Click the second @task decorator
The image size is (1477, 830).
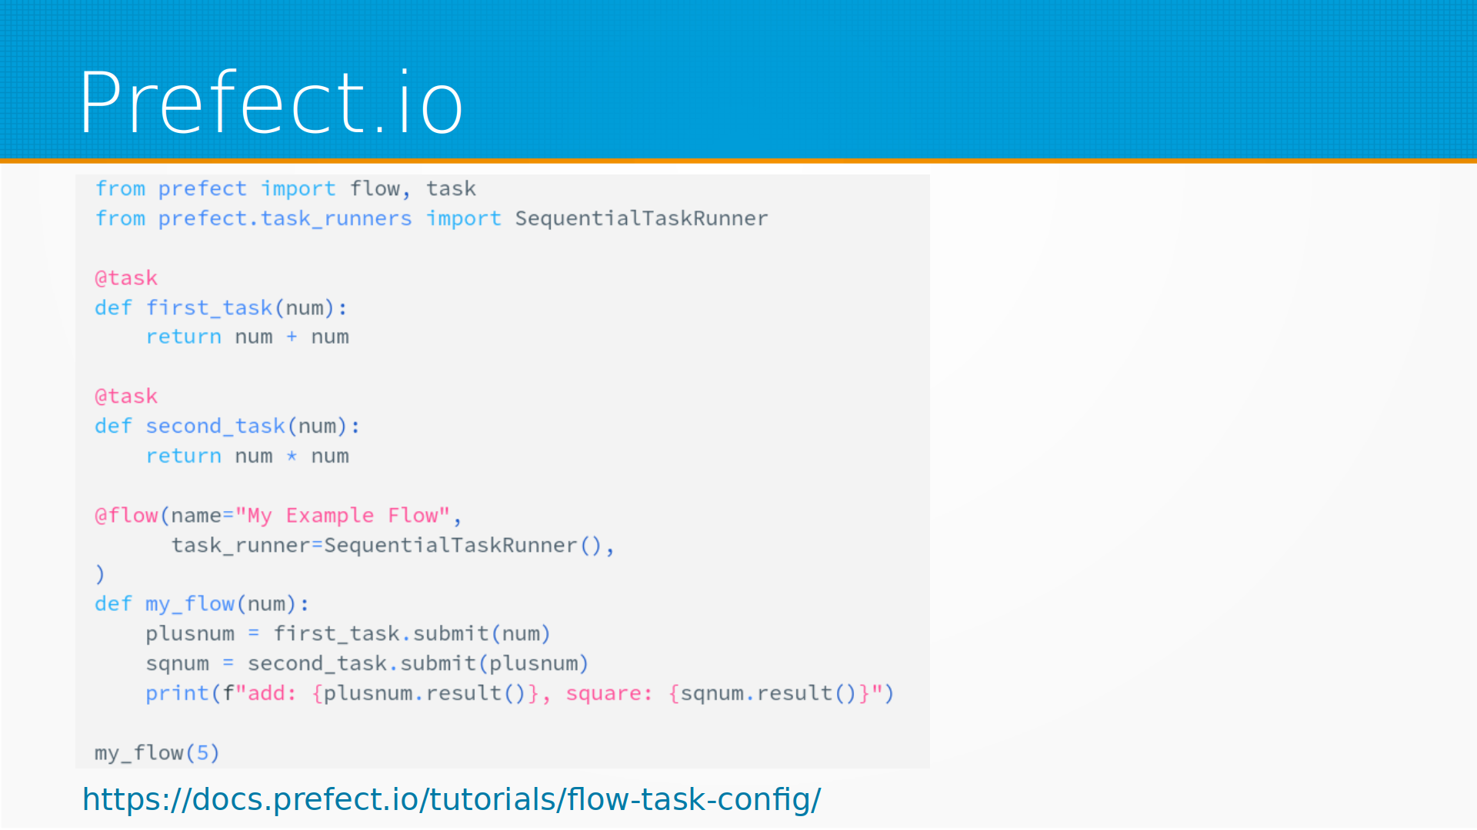click(126, 397)
